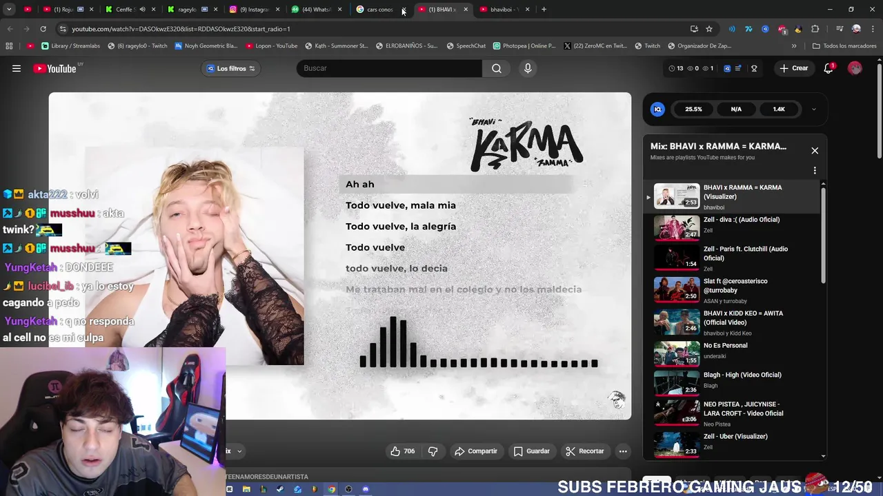Bookmark this page with the star icon
The image size is (883, 496).
(709, 29)
